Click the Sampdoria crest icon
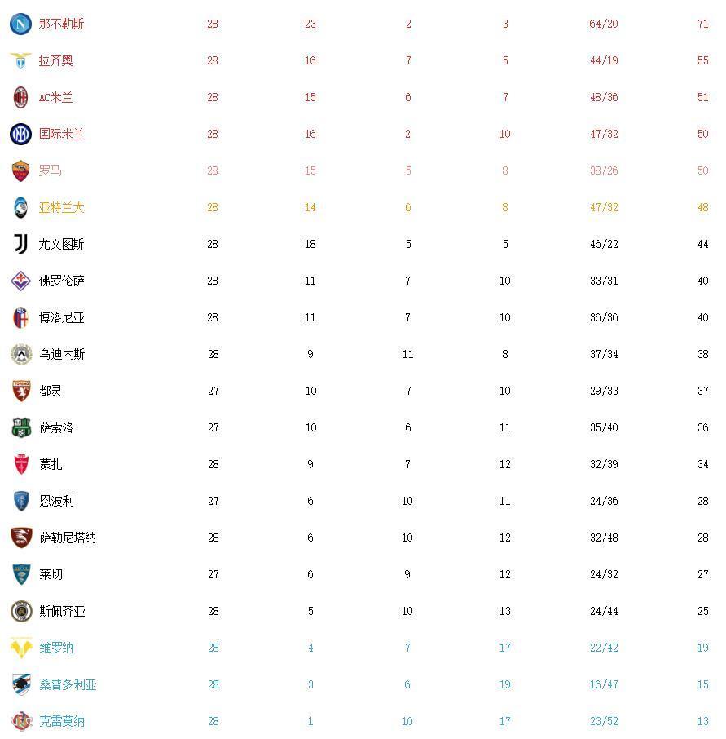The height and width of the screenshot is (739, 726). click(20, 684)
